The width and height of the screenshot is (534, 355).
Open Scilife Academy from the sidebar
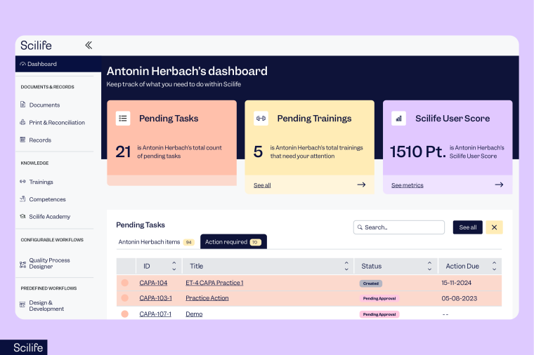point(49,217)
